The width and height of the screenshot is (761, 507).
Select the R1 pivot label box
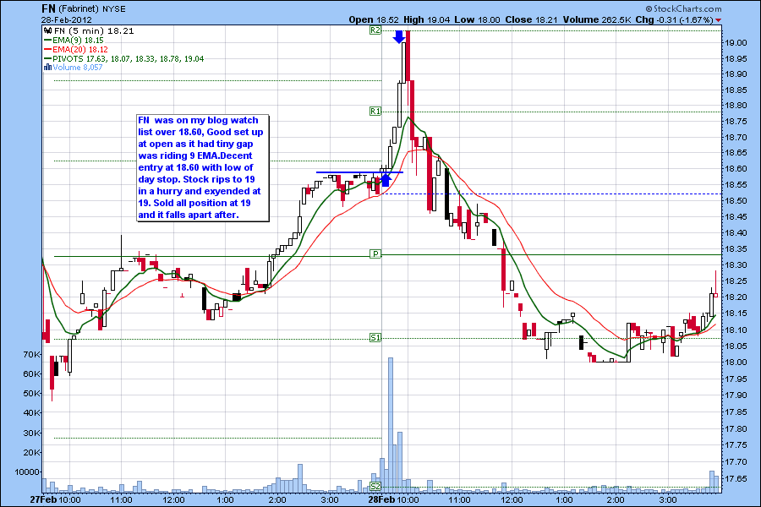point(375,111)
